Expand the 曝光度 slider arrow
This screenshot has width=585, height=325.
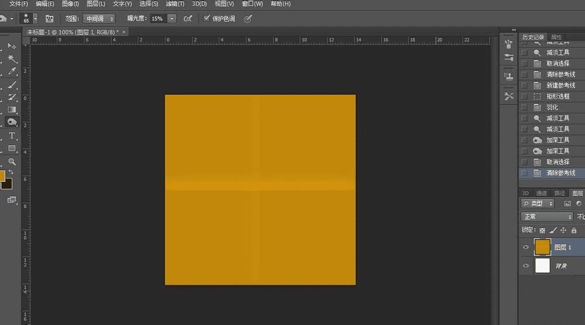coord(172,19)
